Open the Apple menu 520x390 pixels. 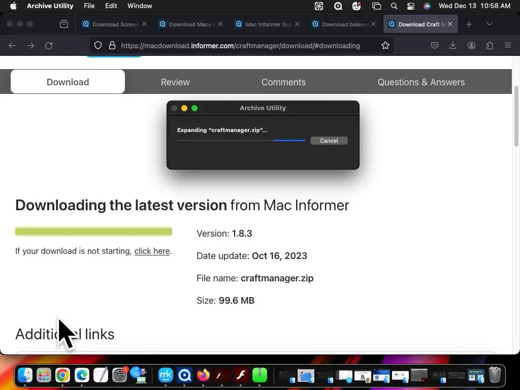tap(13, 6)
